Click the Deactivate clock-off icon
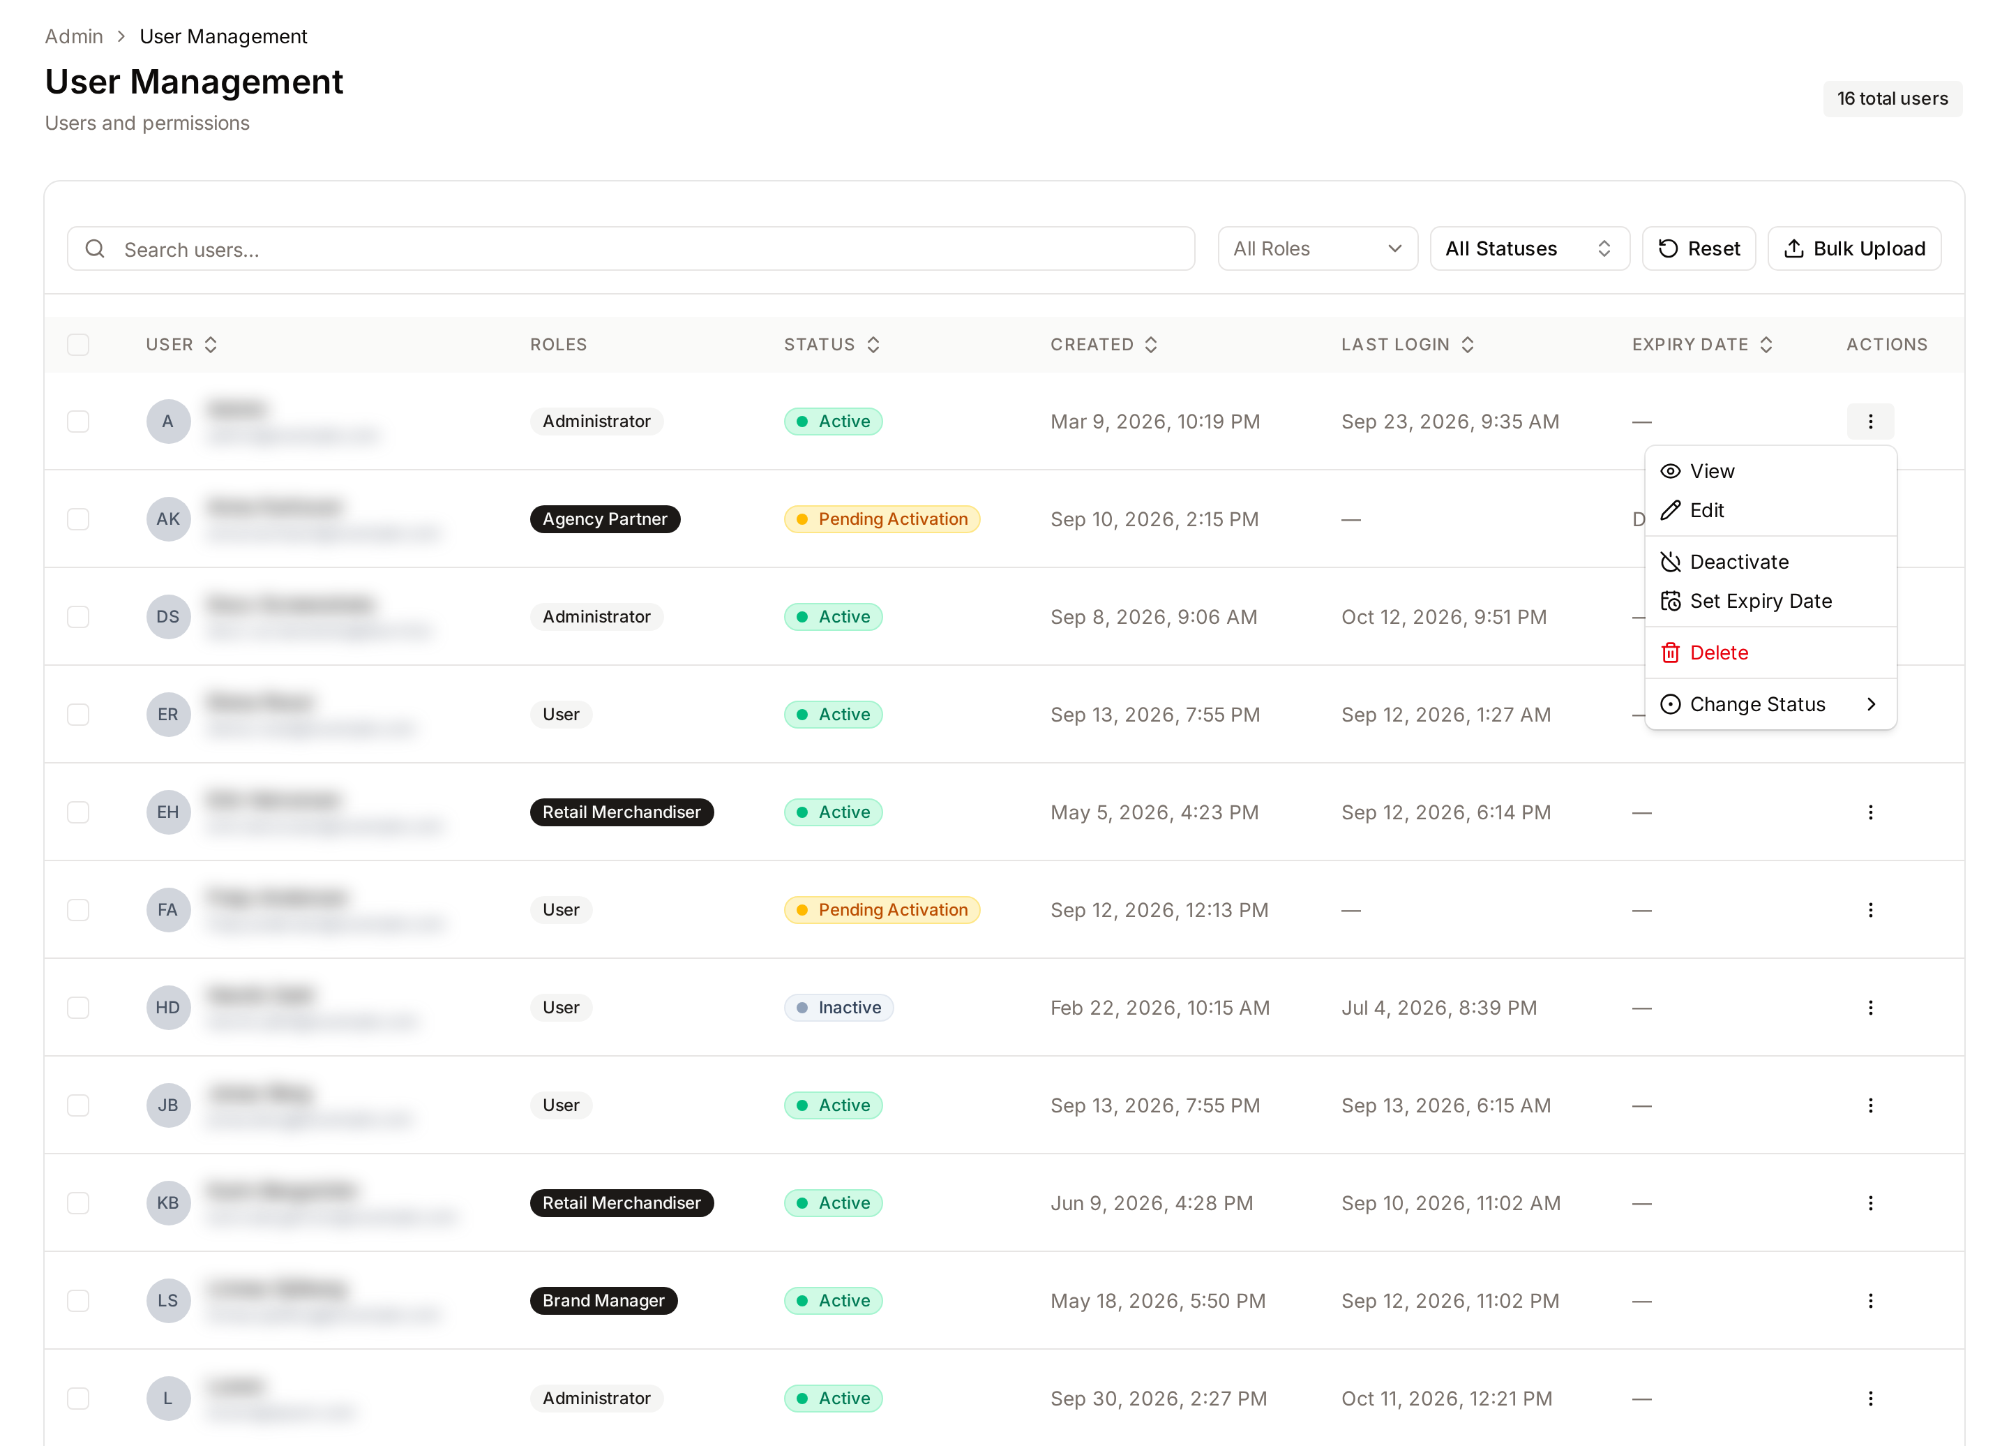 click(1670, 562)
